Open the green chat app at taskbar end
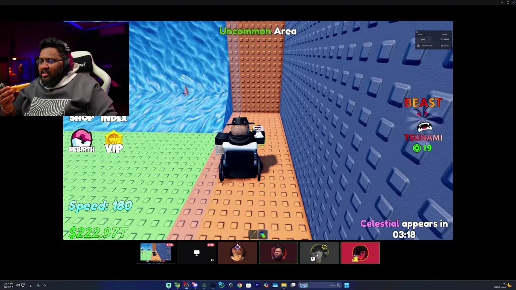 click(169, 285)
